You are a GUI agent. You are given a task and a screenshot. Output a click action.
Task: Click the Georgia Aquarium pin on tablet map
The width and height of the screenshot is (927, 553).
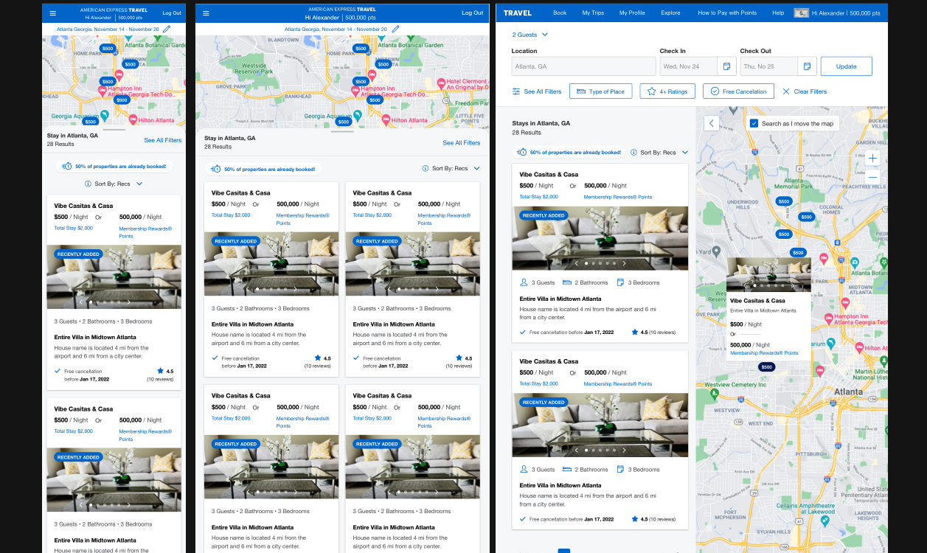coord(358,115)
